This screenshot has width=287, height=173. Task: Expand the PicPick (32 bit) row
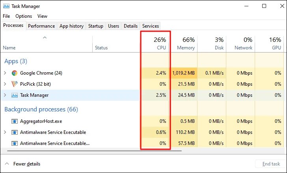coord(5,84)
